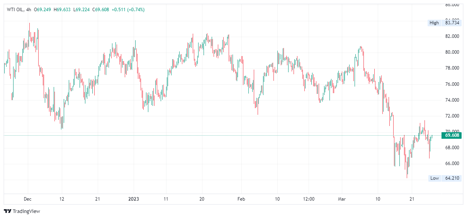The width and height of the screenshot is (467, 218).
Task: Click the Low label on price axis
Action: [435, 178]
